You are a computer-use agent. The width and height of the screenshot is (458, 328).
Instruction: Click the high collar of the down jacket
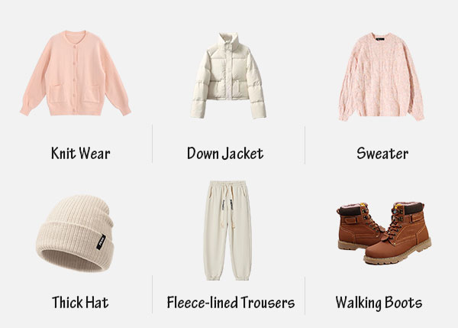(229, 40)
